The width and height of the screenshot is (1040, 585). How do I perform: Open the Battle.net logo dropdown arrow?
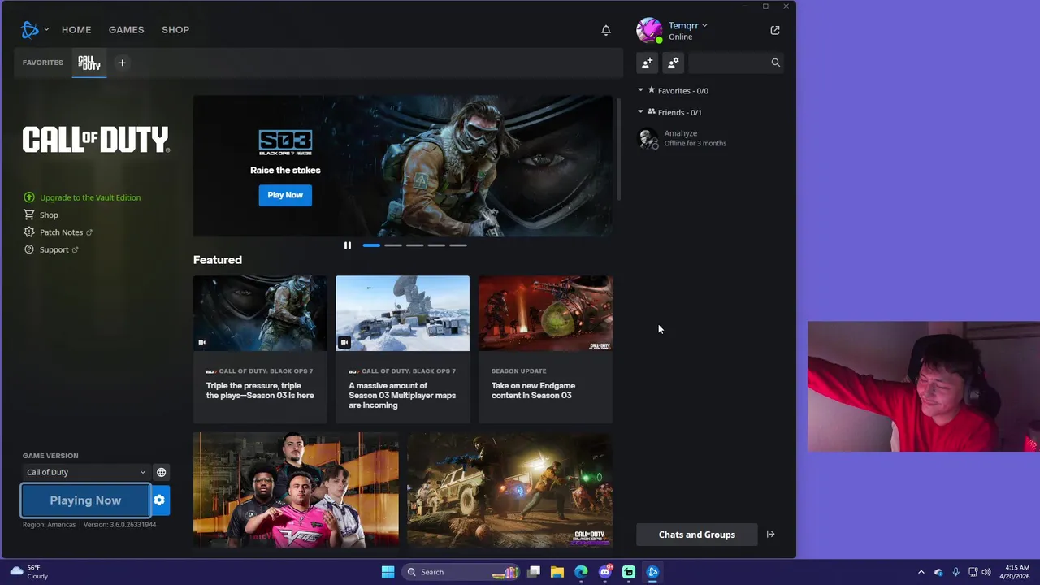[x=46, y=30]
